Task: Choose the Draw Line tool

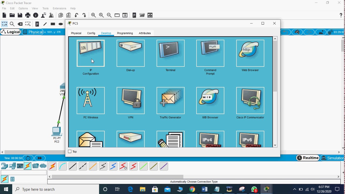Action: click(45, 24)
